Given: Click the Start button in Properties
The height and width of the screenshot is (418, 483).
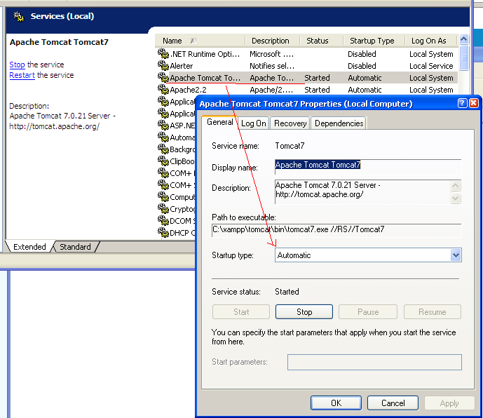Looking at the screenshot, I should (241, 312).
